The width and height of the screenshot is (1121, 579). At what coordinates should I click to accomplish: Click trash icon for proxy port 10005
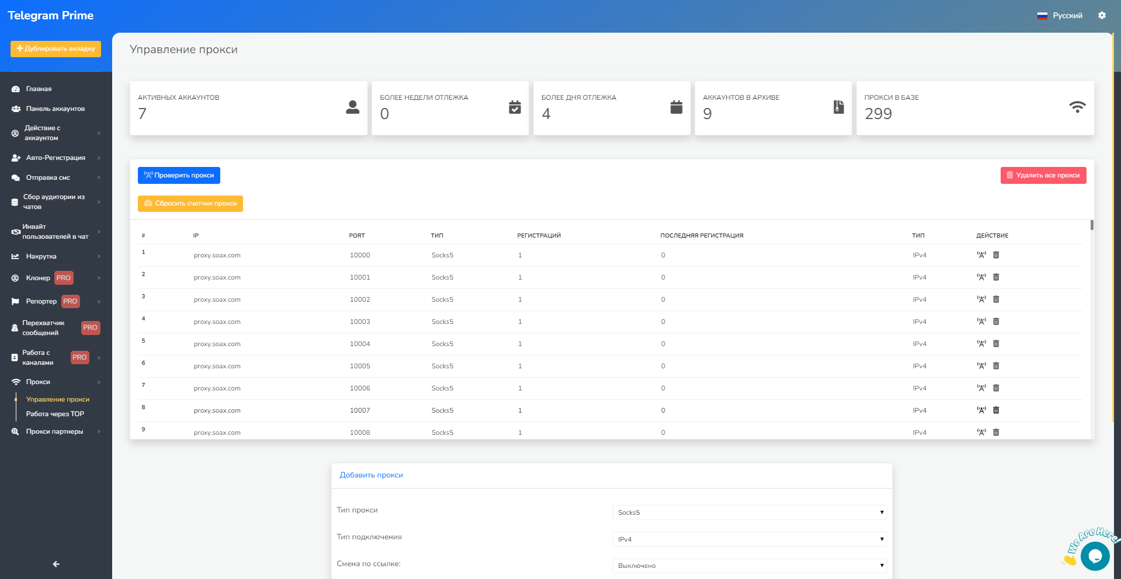996,366
